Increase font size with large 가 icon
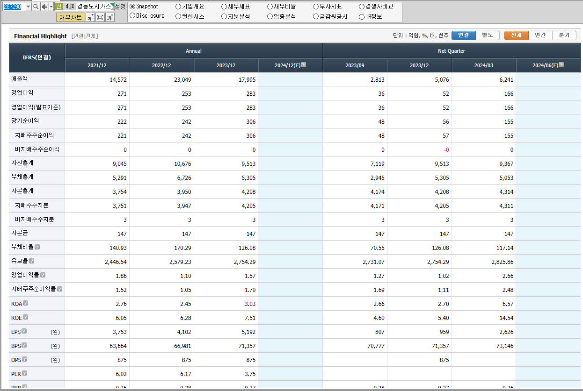Screen dimensions: 583x391 click(x=110, y=18)
